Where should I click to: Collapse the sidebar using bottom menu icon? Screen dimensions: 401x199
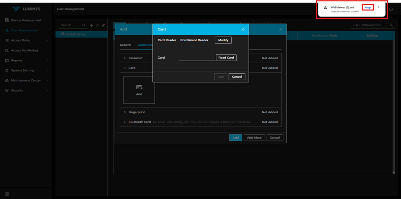click(7, 194)
